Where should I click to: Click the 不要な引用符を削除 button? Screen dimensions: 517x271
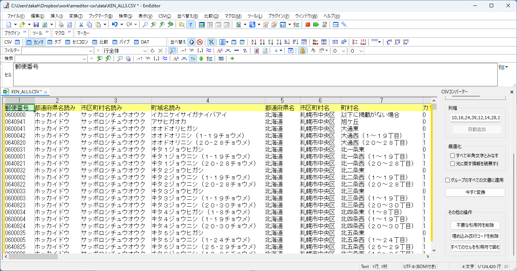click(475, 225)
